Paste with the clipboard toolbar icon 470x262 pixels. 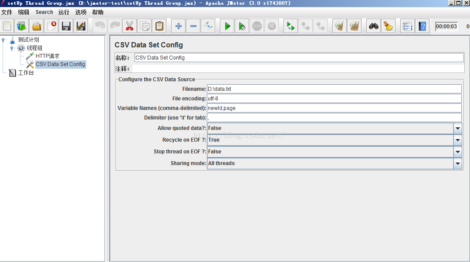coord(159,27)
